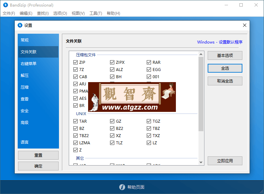The height and width of the screenshot is (194, 264).
Task: Toggle the LZMA checkbox
Action: [75, 143]
